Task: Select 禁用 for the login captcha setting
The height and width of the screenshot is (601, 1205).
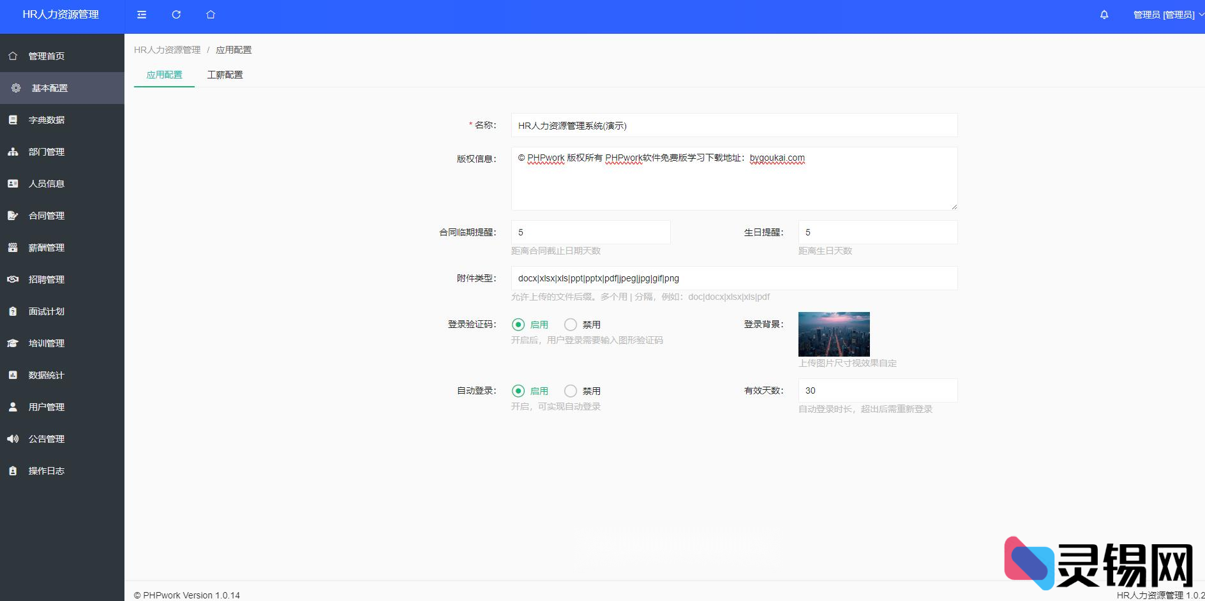Action: pyautogui.click(x=570, y=324)
